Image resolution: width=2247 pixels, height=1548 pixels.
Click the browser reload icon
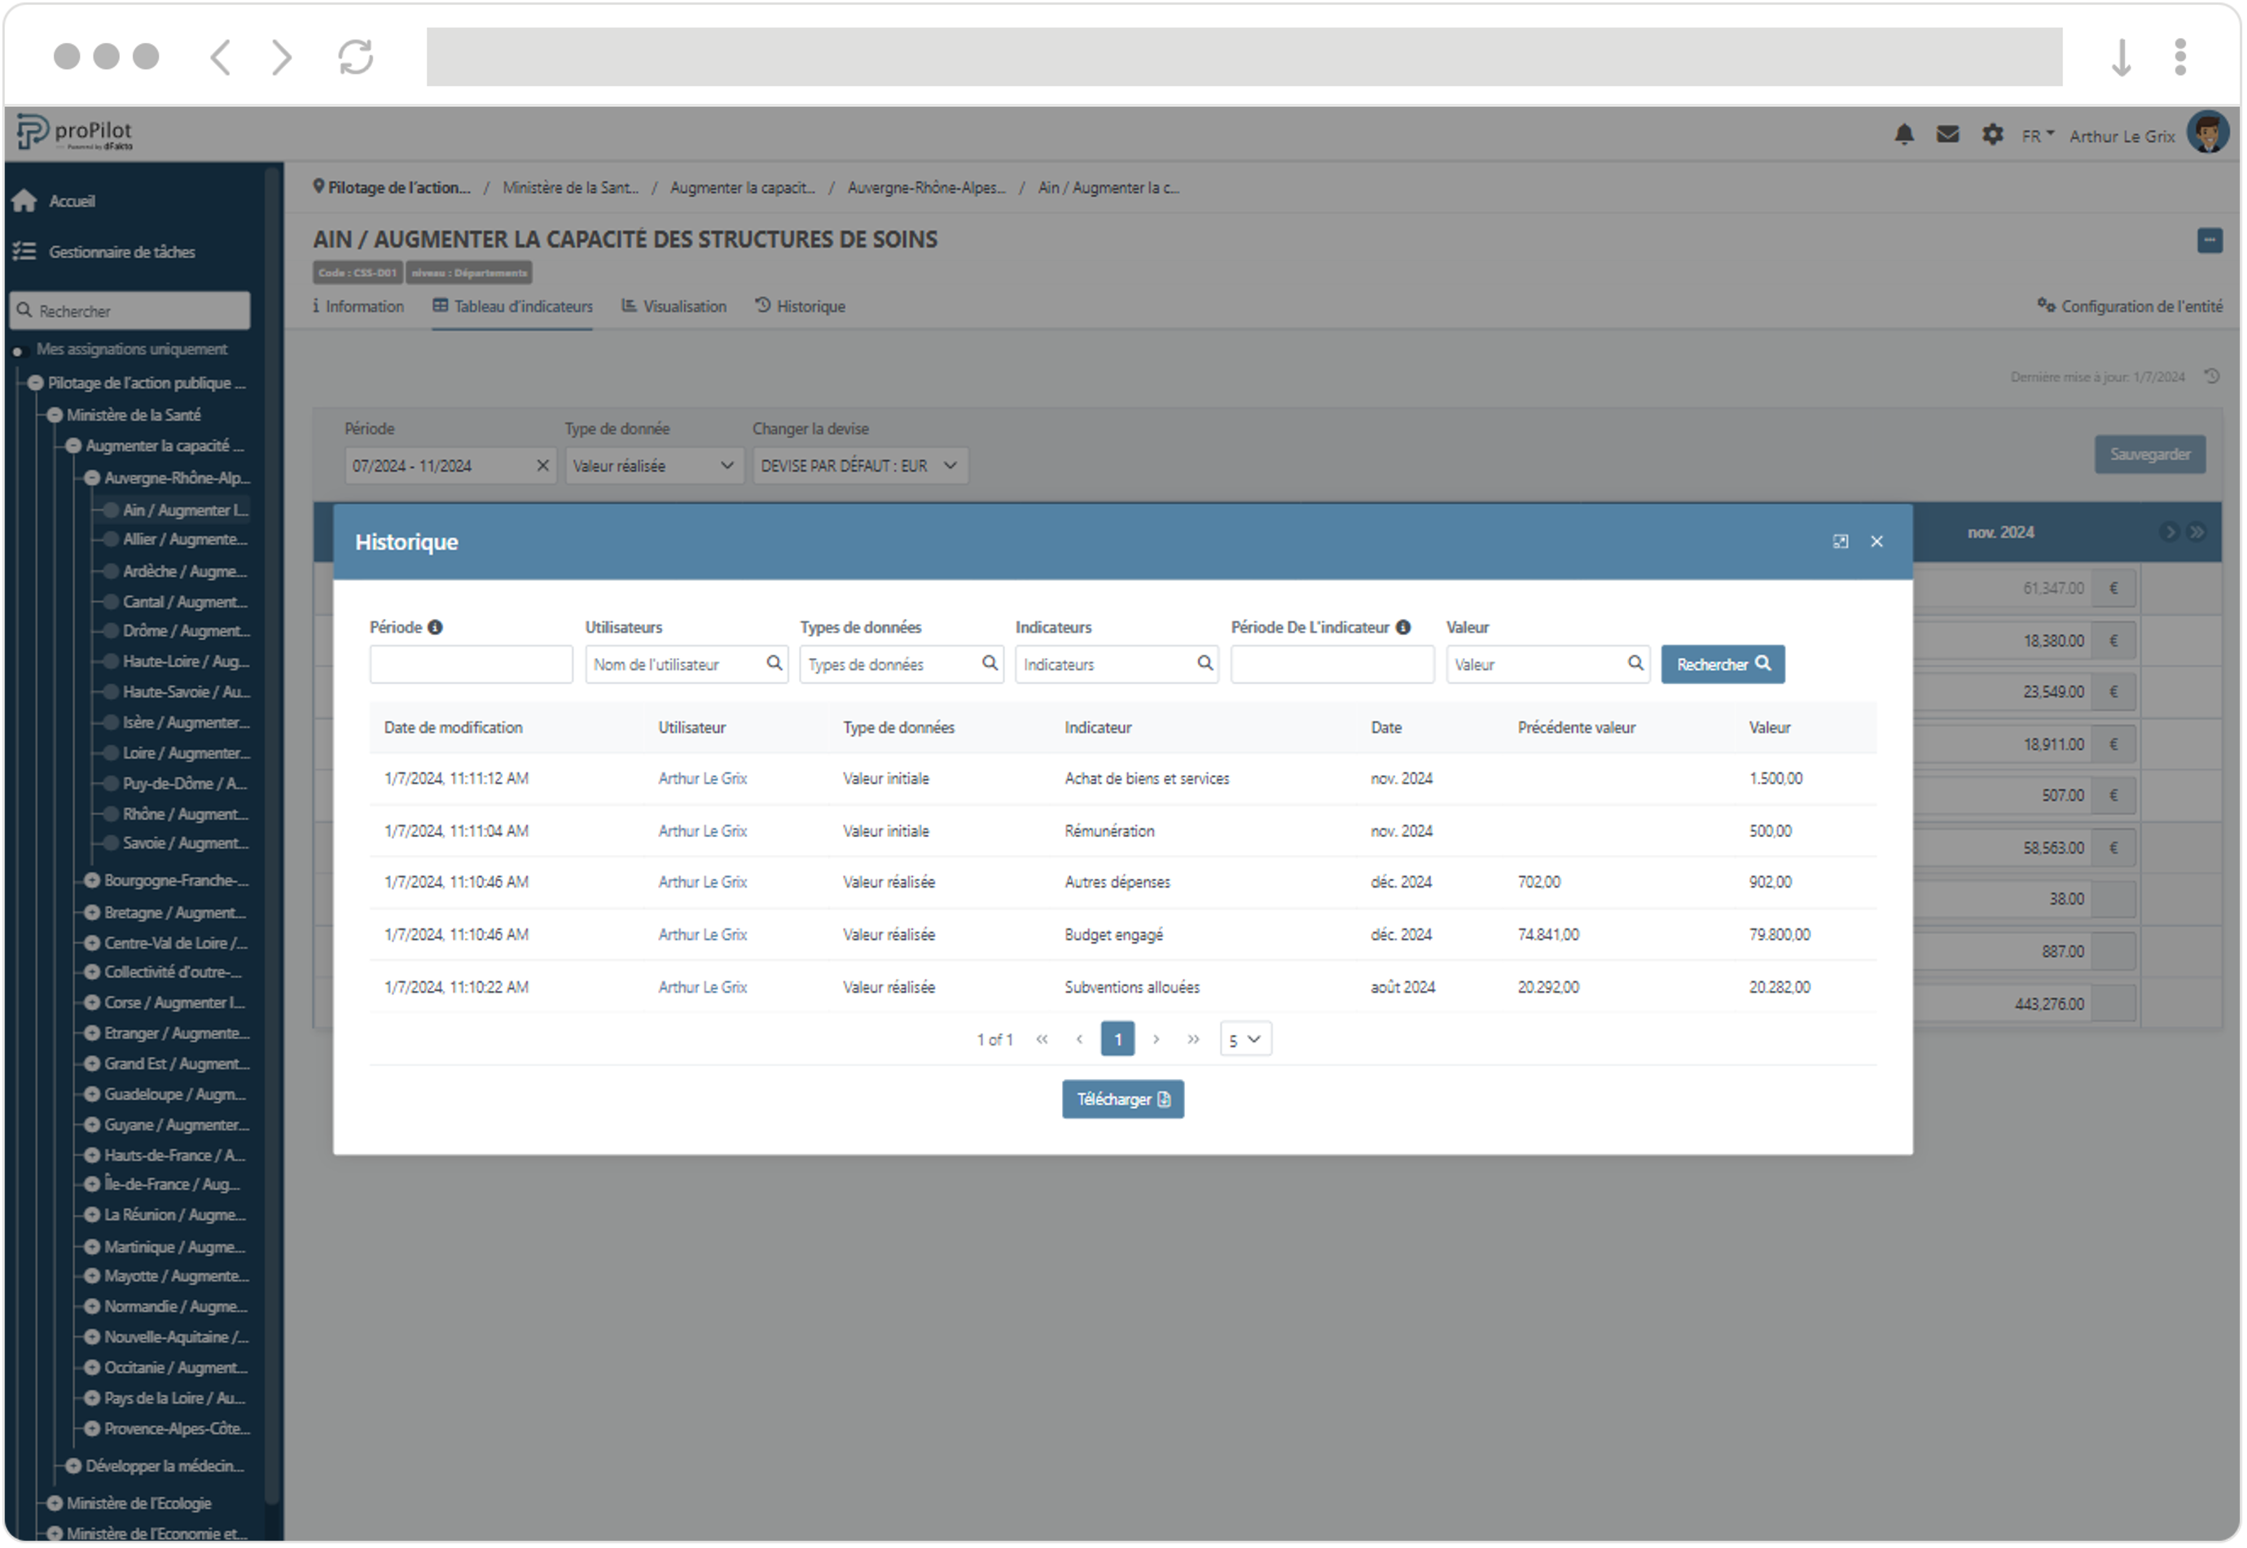(355, 56)
